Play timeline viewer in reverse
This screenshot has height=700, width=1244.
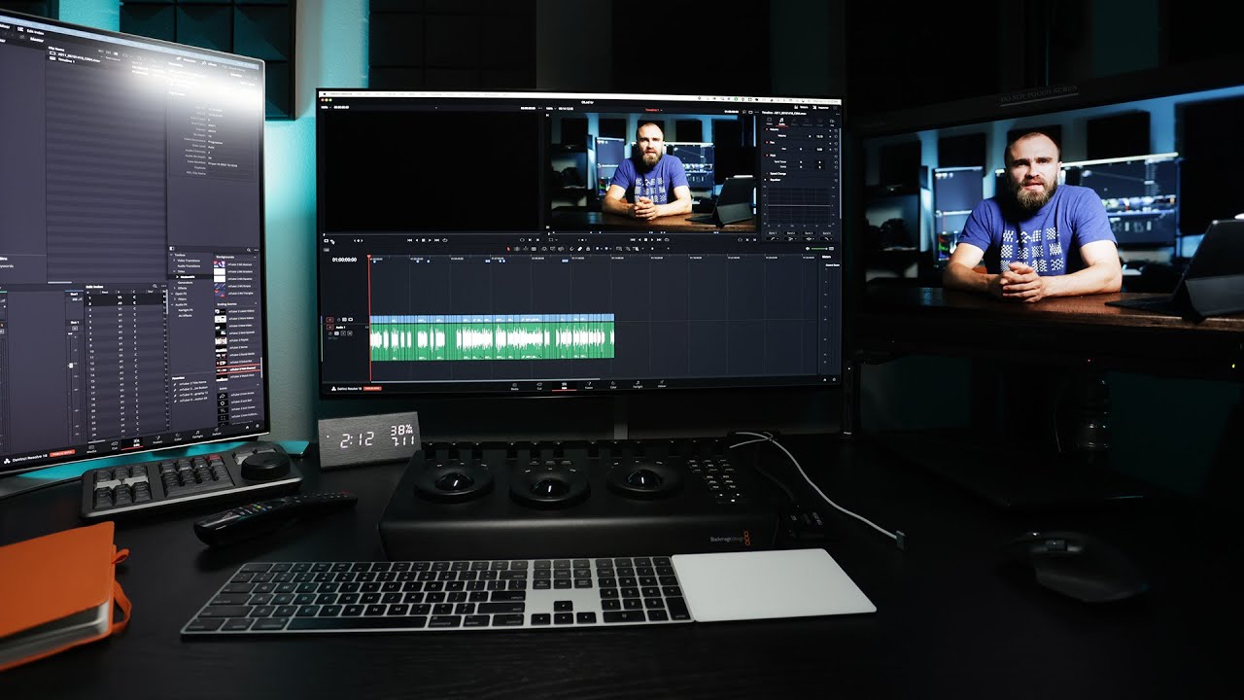click(639, 240)
